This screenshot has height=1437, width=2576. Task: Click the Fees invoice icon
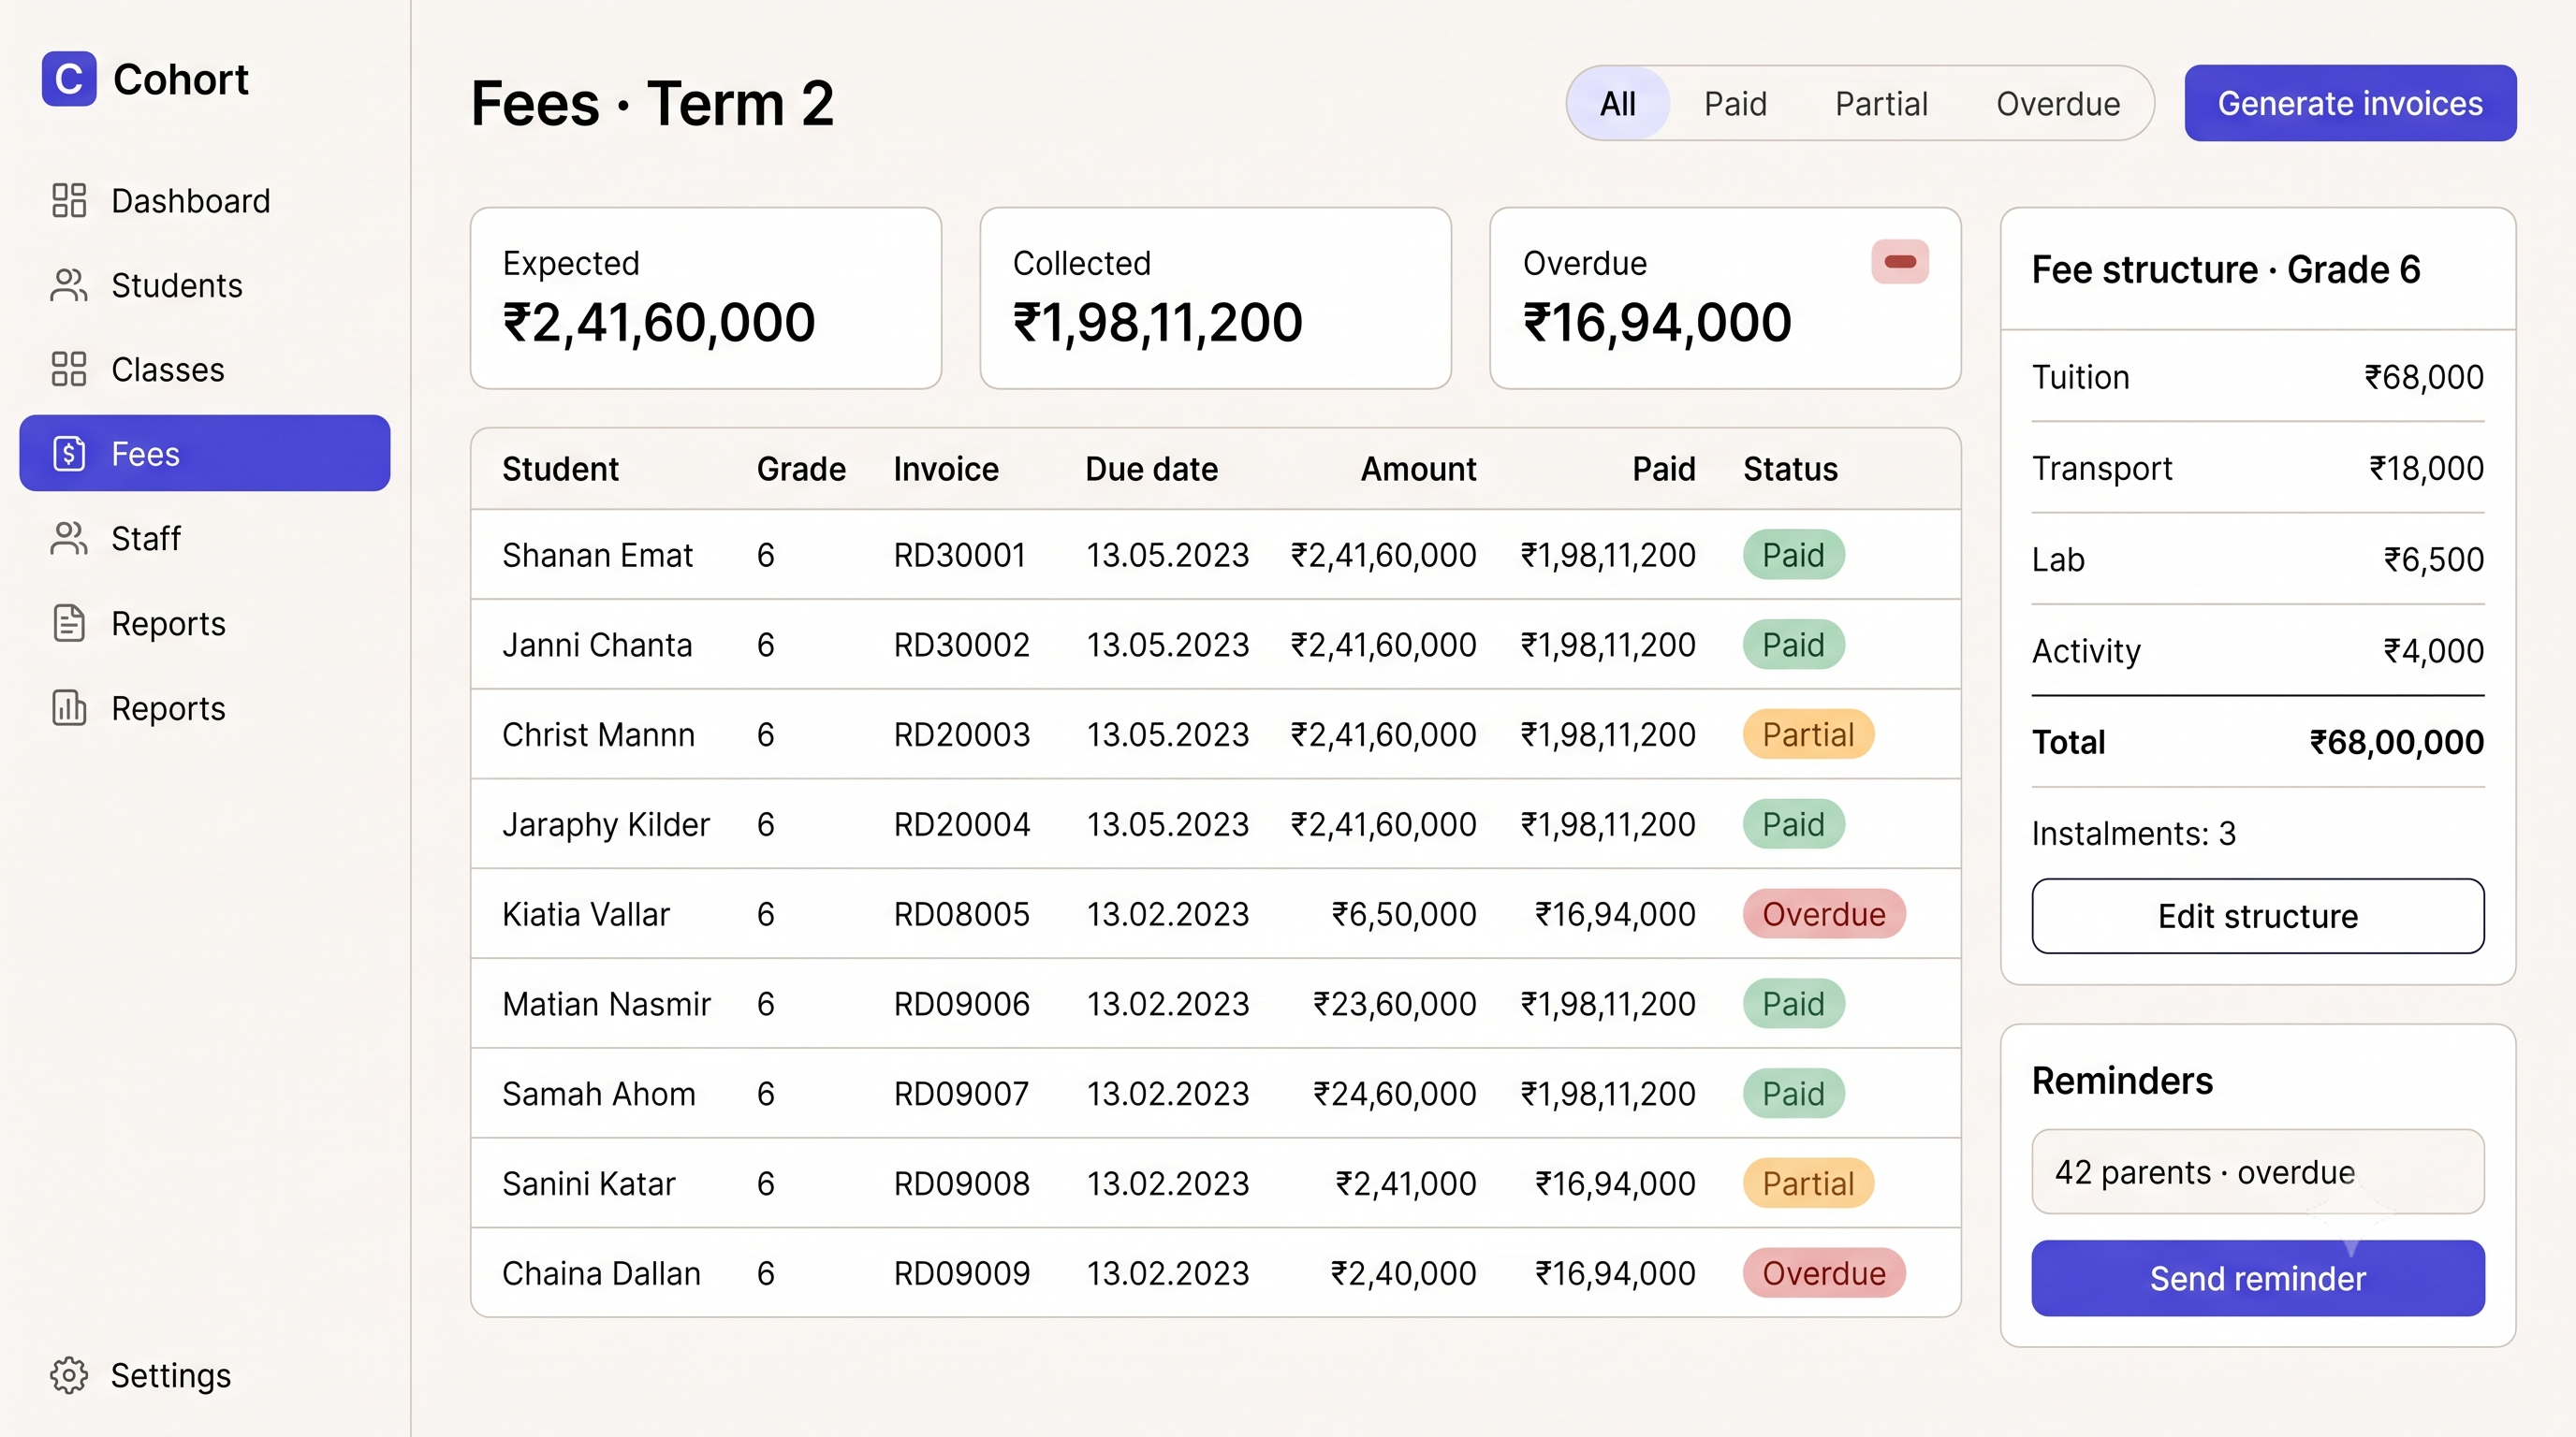(69, 454)
